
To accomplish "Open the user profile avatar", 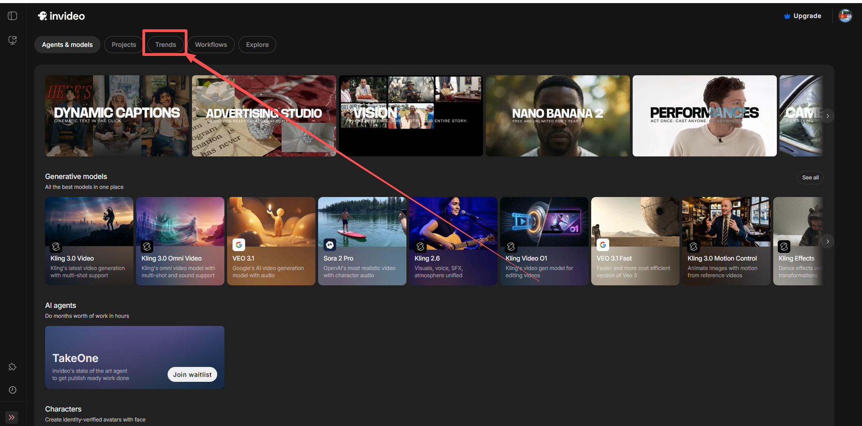I will tap(845, 16).
